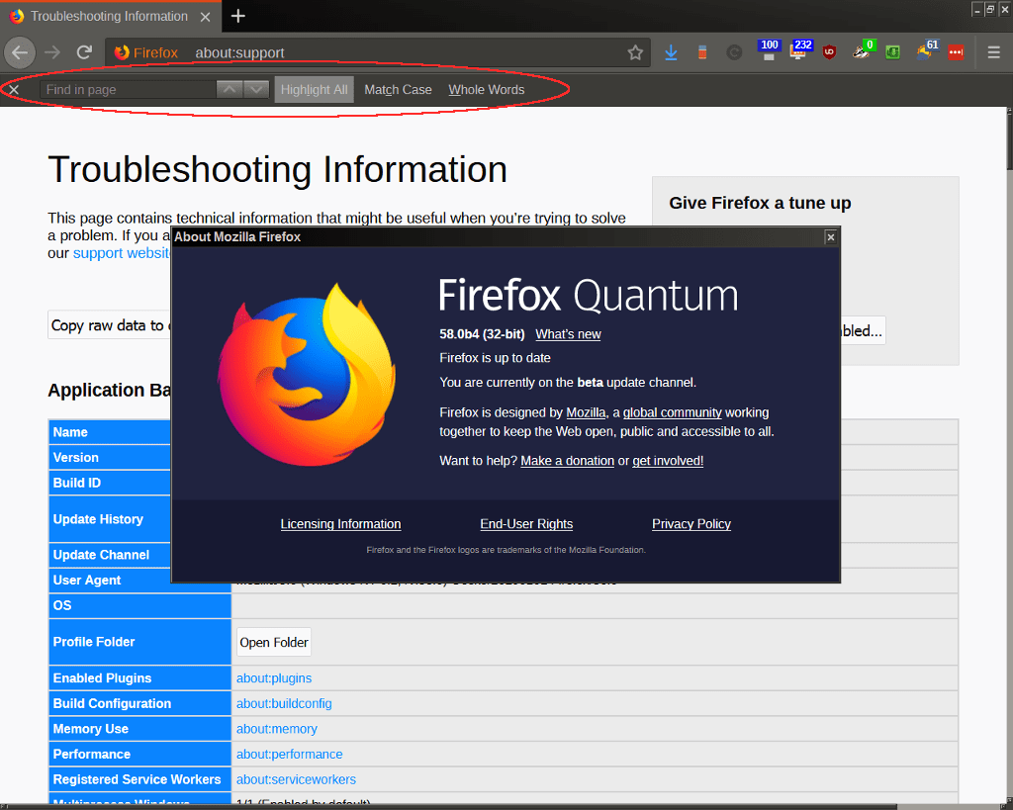Open the End-User Rights link

[x=526, y=524]
